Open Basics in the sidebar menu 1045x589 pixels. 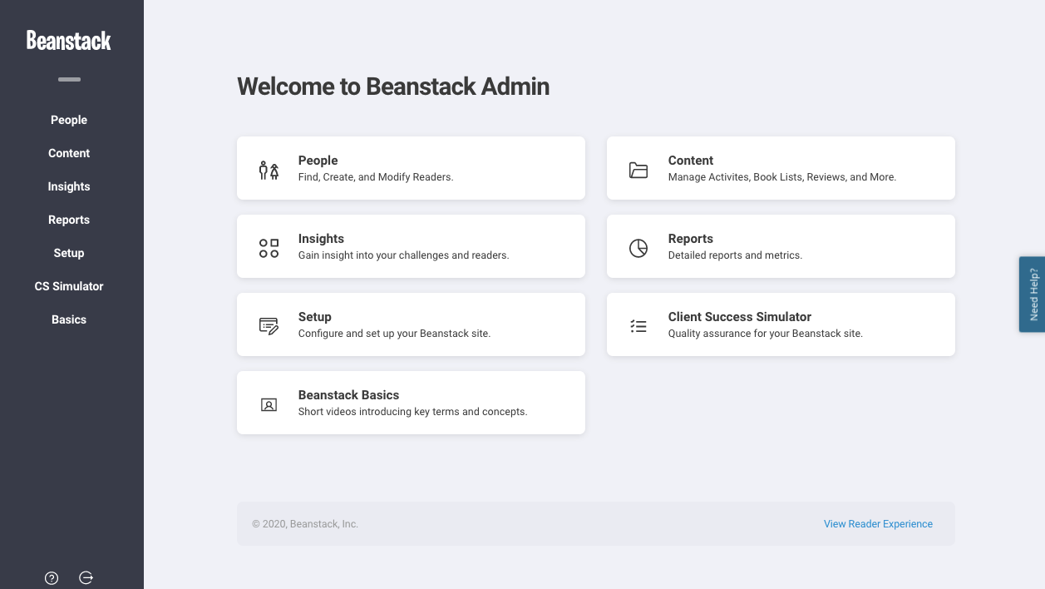pyautogui.click(x=69, y=319)
